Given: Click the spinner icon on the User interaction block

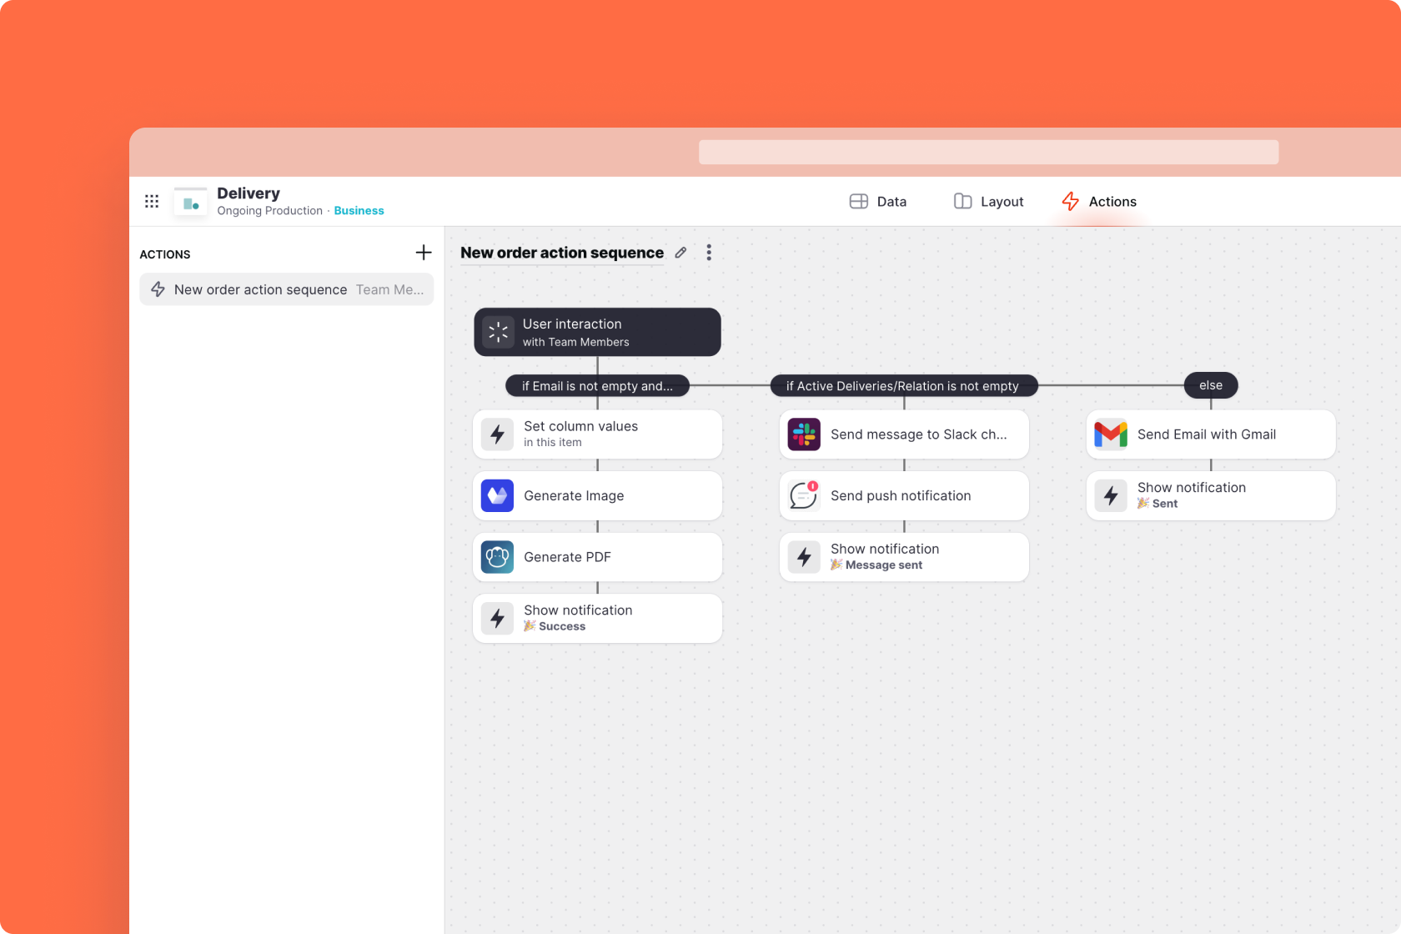Looking at the screenshot, I should [498, 332].
